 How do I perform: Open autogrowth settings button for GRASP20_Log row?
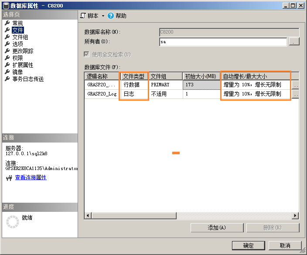[x=295, y=94]
